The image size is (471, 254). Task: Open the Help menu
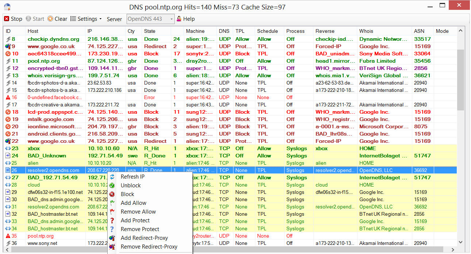186,19
